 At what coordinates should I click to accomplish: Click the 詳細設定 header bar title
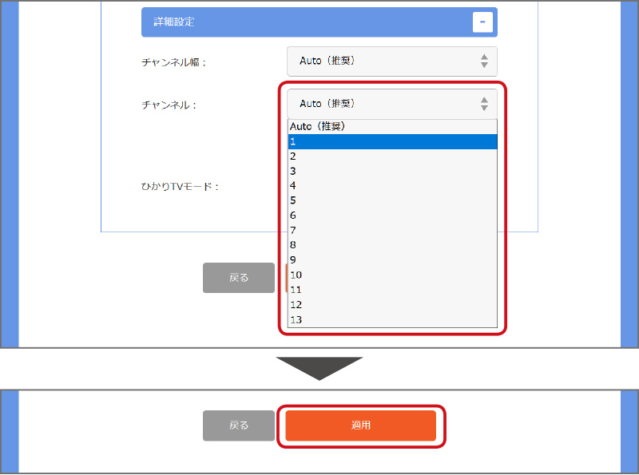(174, 22)
